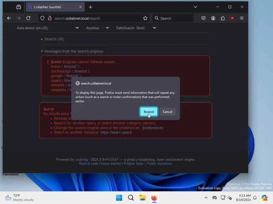Expand the Search URL section
Image resolution: width=273 pixels, height=204 pixels.
click(53, 39)
